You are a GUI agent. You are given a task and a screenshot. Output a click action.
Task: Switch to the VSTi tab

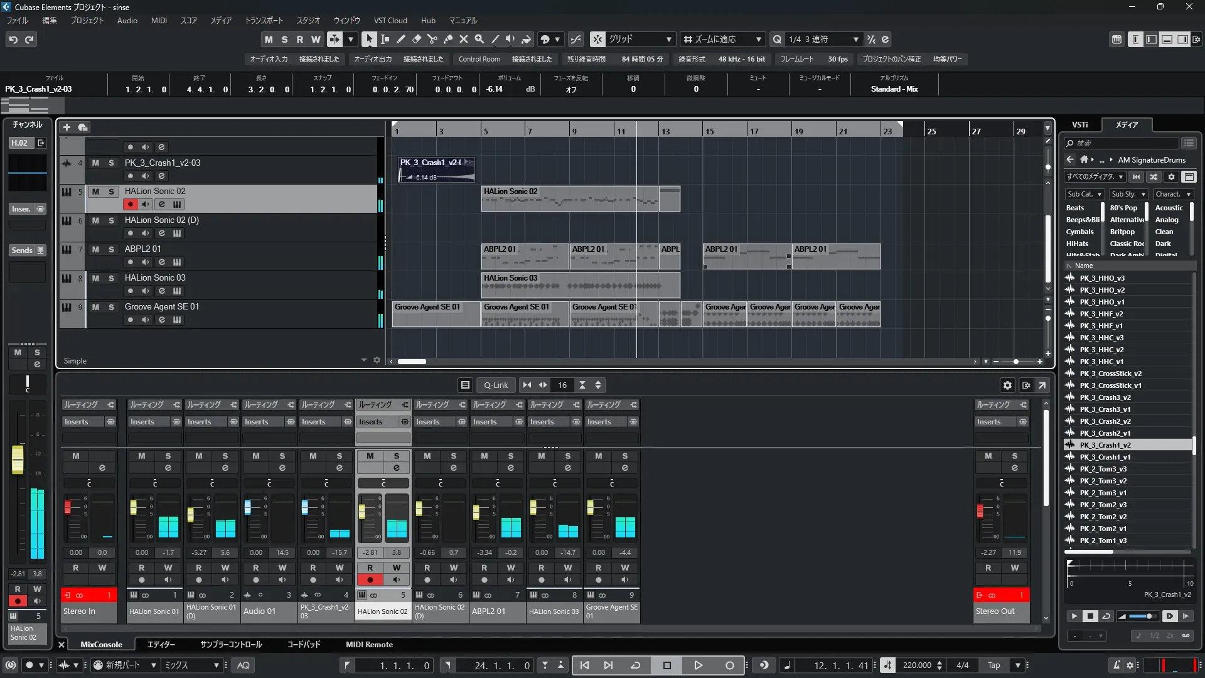1079,125
